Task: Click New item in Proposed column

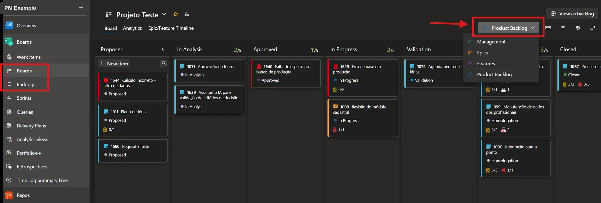Action: [x=114, y=63]
